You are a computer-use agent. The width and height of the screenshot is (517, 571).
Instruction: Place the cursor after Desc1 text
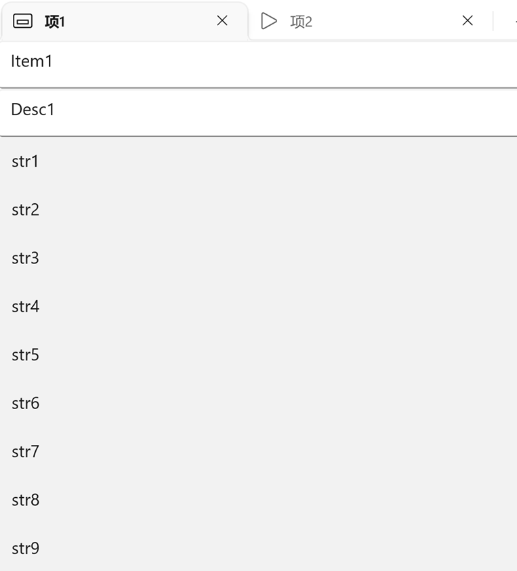tap(56, 110)
